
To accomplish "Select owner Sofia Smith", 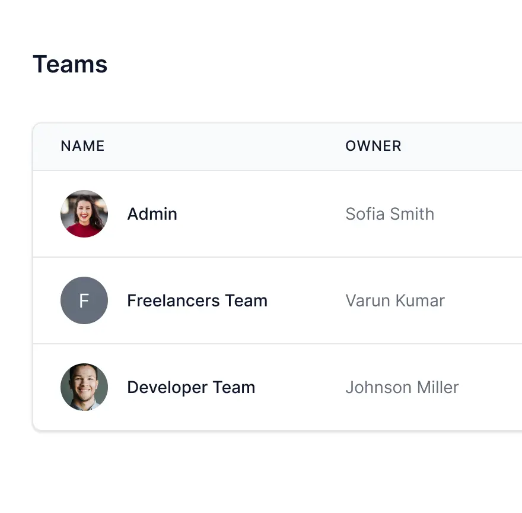I will pos(390,214).
